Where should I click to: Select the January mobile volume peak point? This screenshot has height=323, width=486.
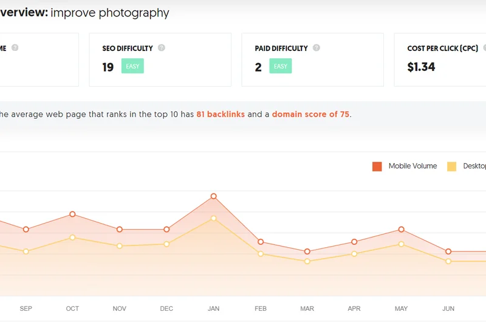pyautogui.click(x=214, y=196)
